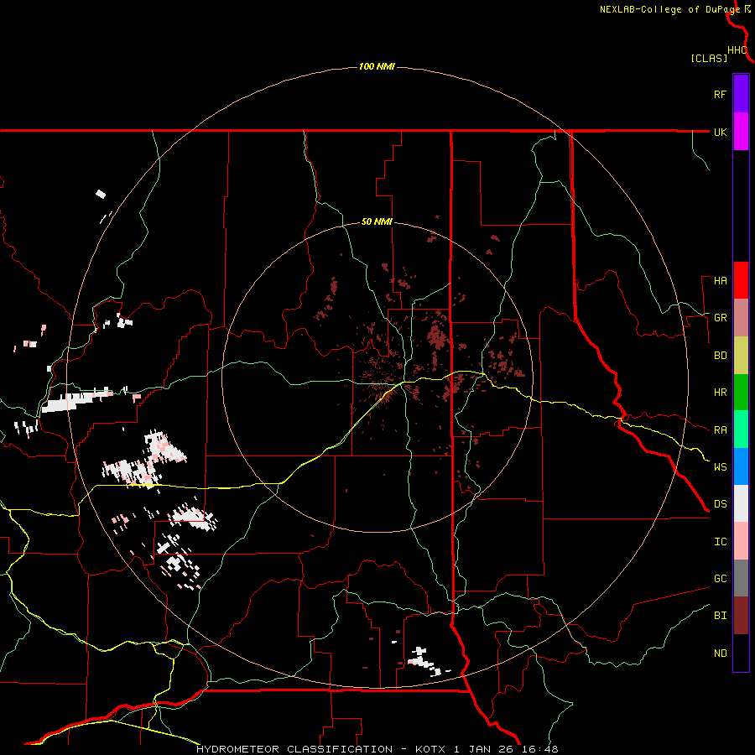Click the light green RA legend swatch
This screenshot has height=755, width=755.
tap(741, 430)
